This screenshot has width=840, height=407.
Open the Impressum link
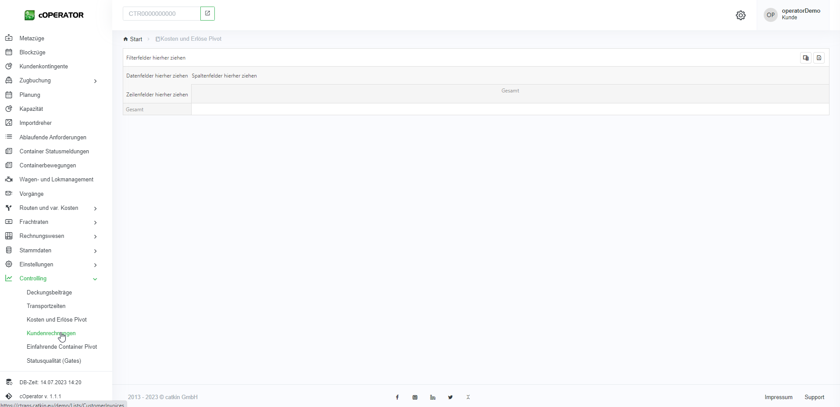click(778, 397)
